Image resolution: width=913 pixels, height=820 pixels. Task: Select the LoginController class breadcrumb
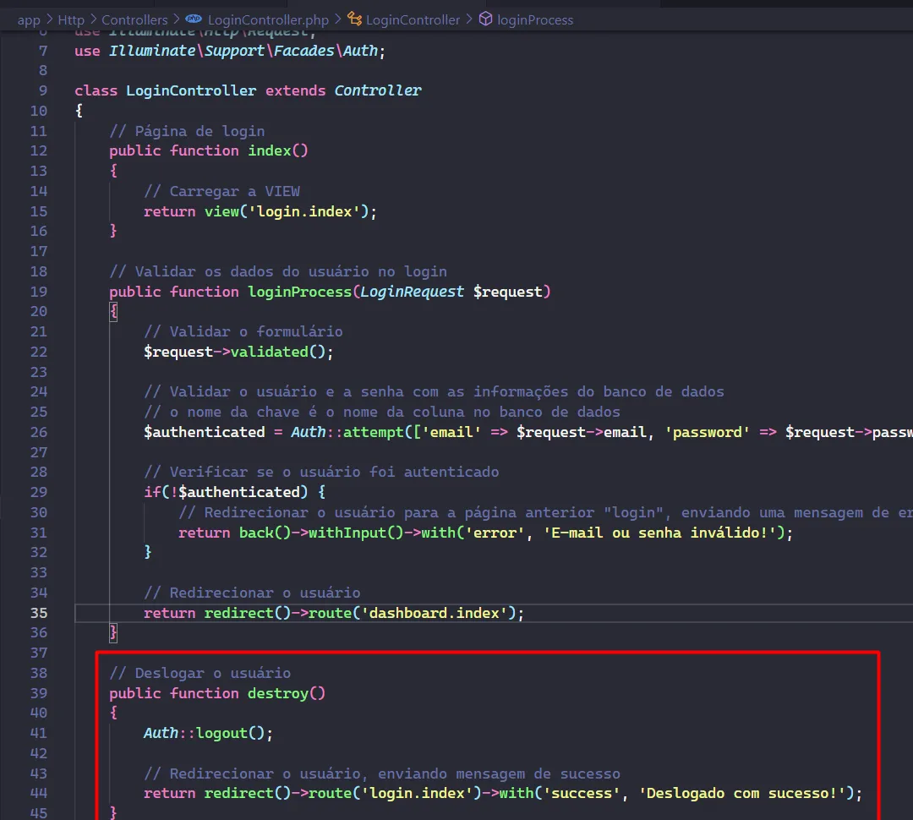413,19
